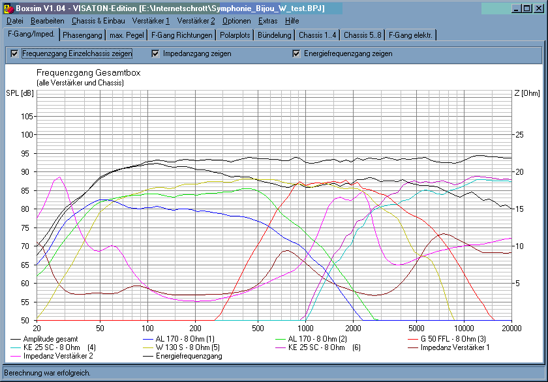Viewport: 548px width, 382px height.
Task: Select the F-Gang elektr. tab
Action: (410, 35)
